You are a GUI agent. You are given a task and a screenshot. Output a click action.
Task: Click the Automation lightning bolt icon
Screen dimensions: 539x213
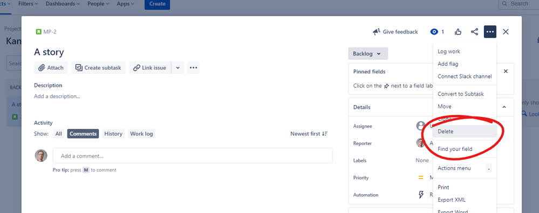(x=421, y=195)
